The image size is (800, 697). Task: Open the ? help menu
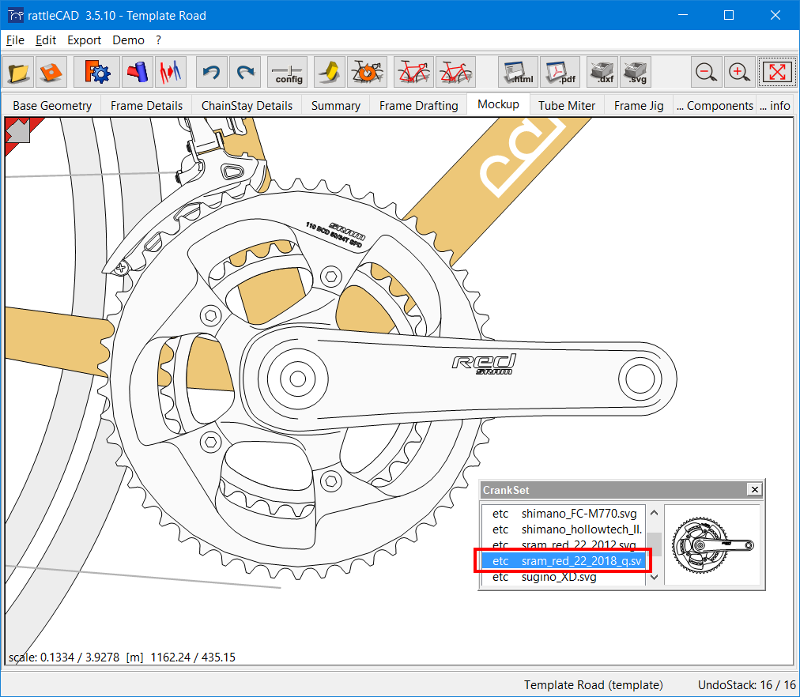[x=159, y=40]
